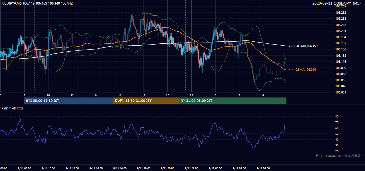Screen dimensions: 365x171
Task: Select the ロンドン 15:30-21:00 JST session bar
Action: tap(146, 101)
